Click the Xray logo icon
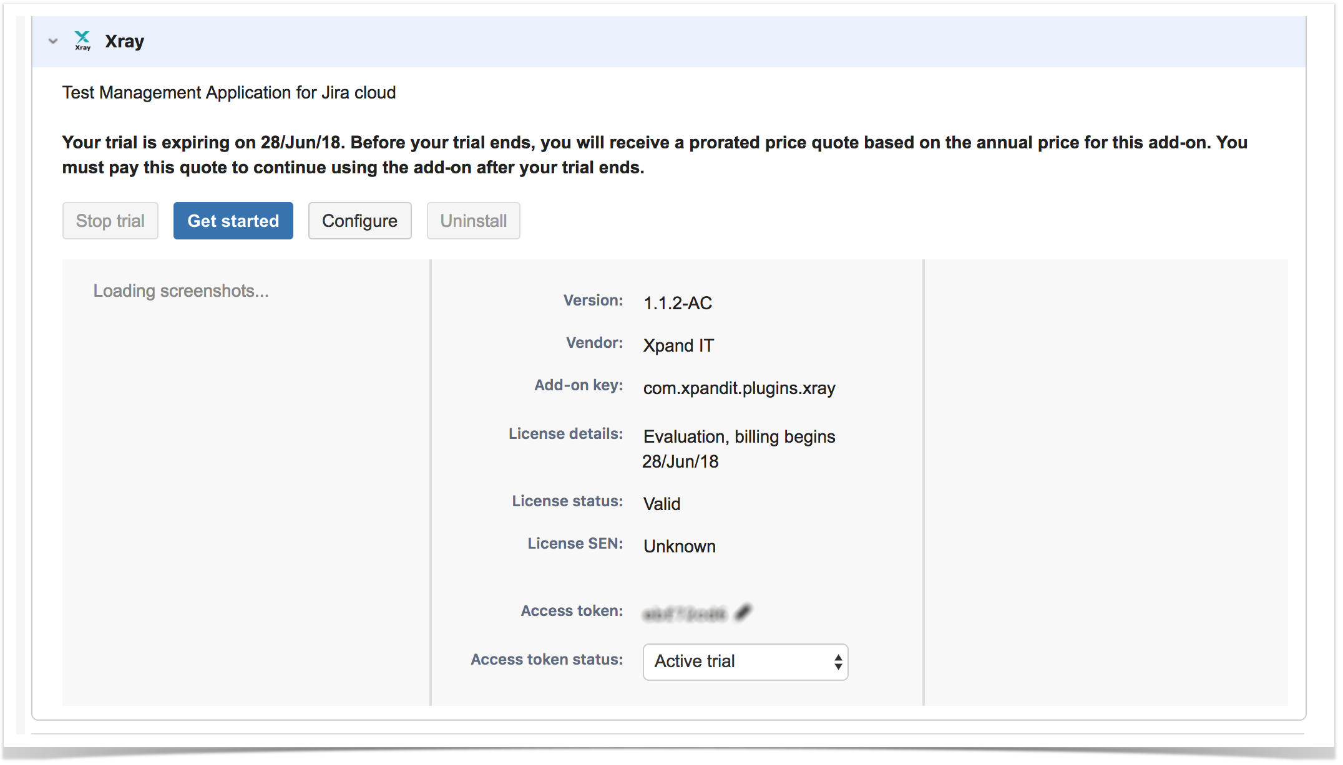1343x765 pixels. [82, 41]
